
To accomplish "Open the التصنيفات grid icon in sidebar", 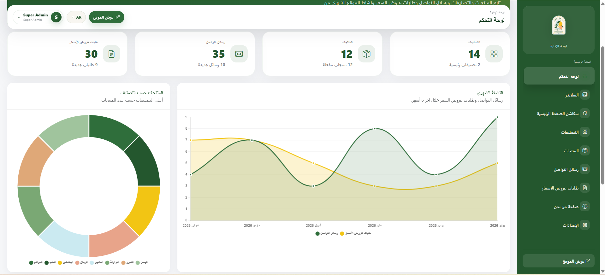I will point(585,132).
